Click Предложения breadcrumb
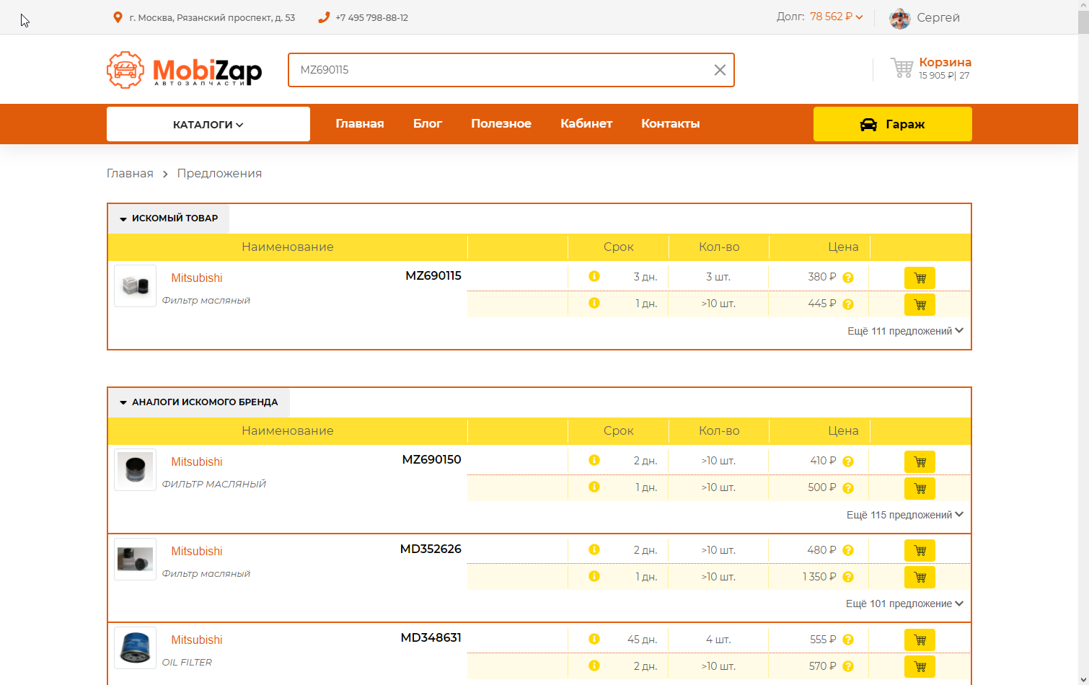 tap(219, 173)
